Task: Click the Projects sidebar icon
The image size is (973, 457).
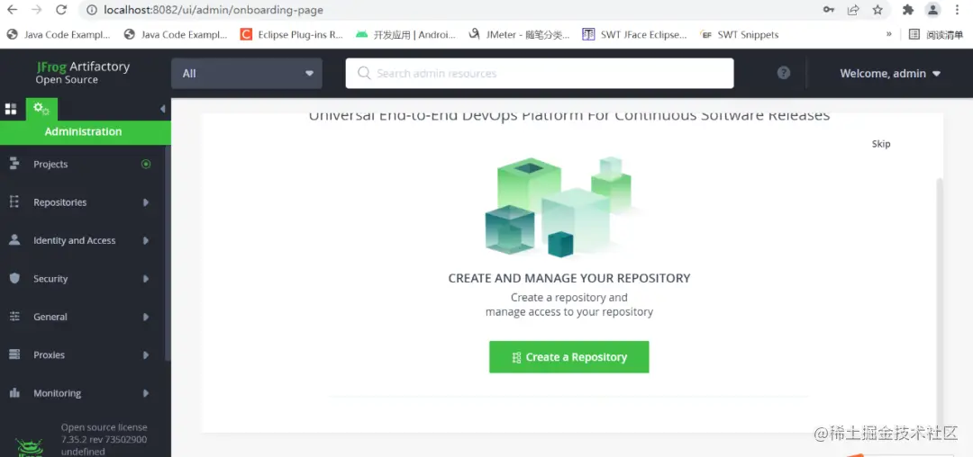Action: coord(14,164)
